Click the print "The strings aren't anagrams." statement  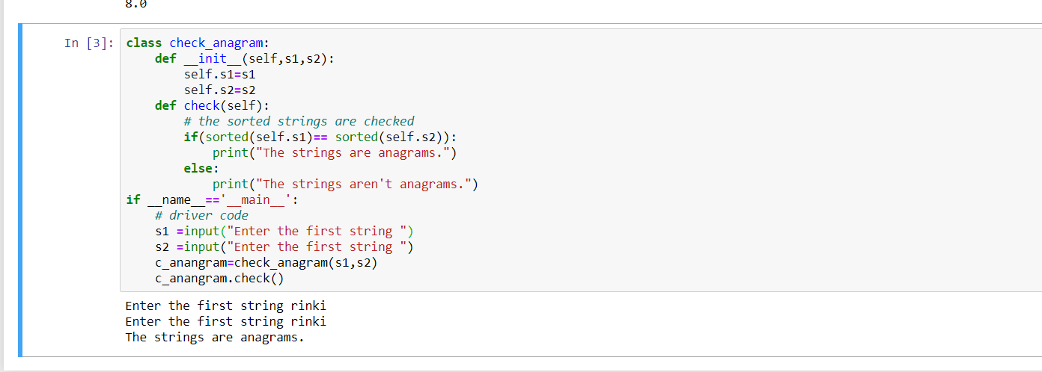click(345, 184)
